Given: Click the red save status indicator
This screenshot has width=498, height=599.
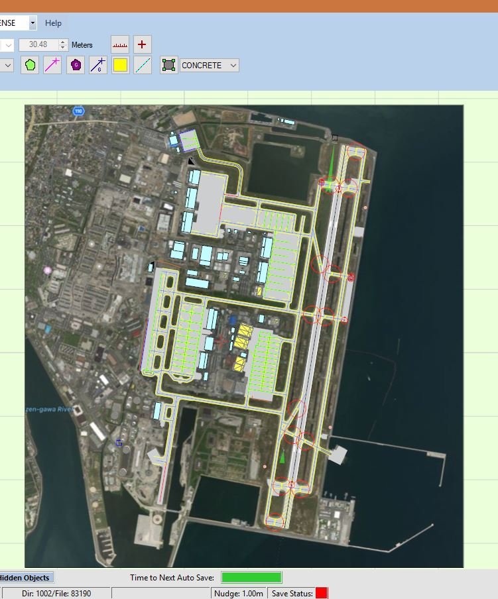Looking at the screenshot, I should [x=322, y=593].
